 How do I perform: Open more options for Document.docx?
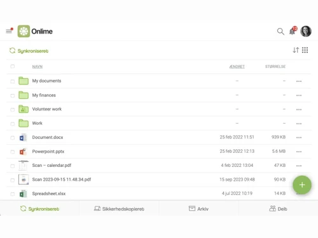(299, 138)
